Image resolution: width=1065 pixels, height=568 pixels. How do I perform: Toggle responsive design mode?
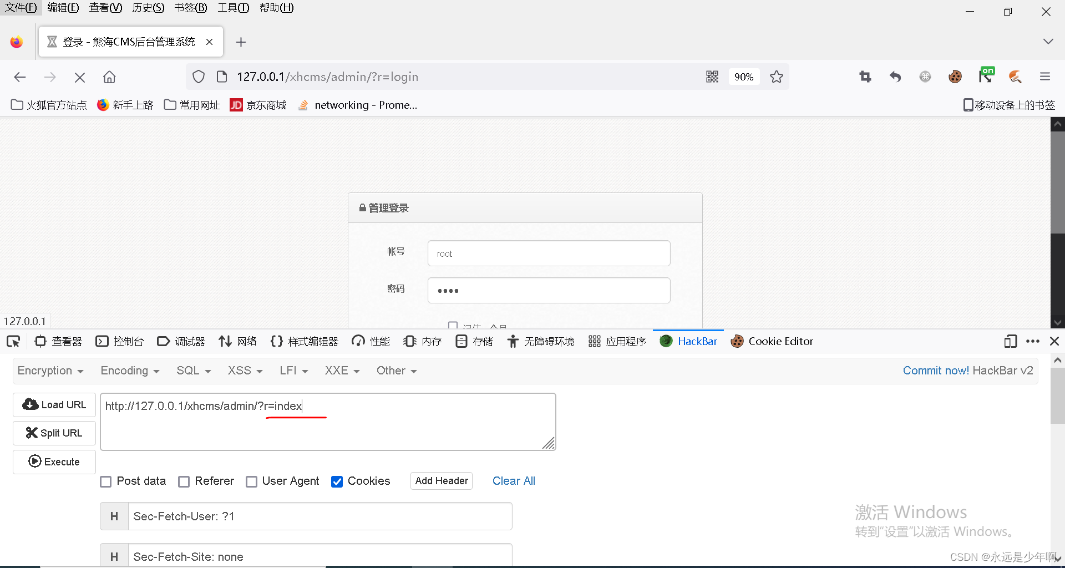[x=1010, y=341]
